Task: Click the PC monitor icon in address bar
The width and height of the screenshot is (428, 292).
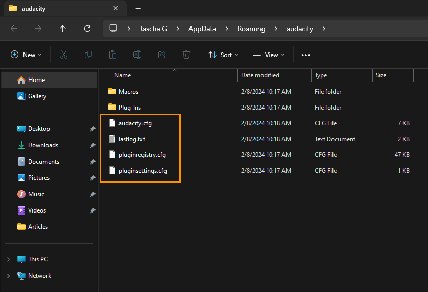Action: coord(113,29)
